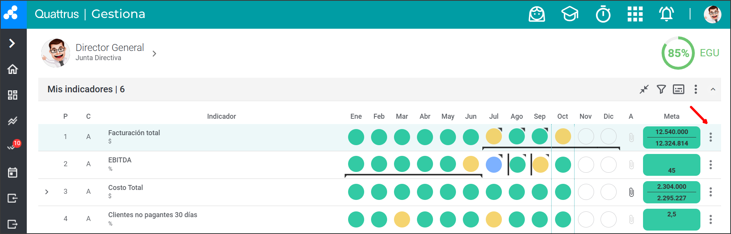Expand the left sidebar navigation
The width and height of the screenshot is (731, 234).
(13, 43)
